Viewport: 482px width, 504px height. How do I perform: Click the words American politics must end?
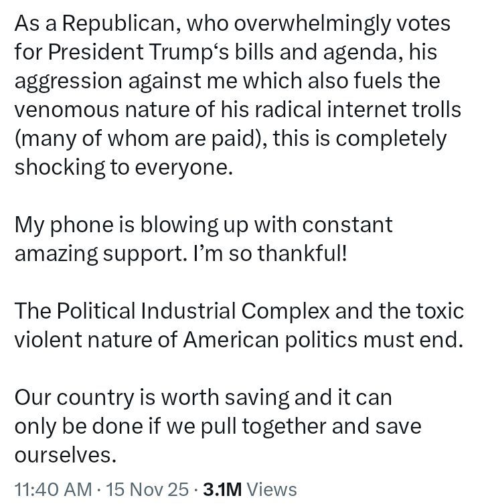click(323, 340)
